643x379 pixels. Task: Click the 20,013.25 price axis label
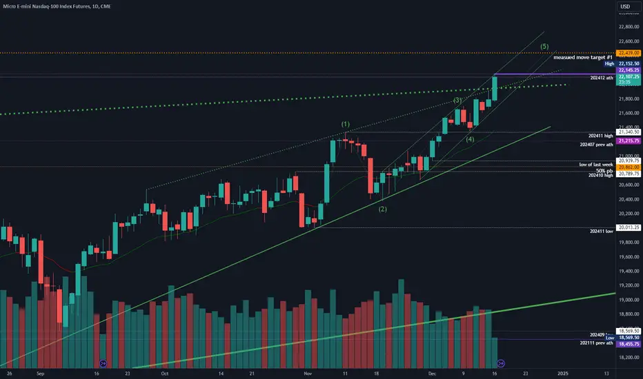pos(629,227)
